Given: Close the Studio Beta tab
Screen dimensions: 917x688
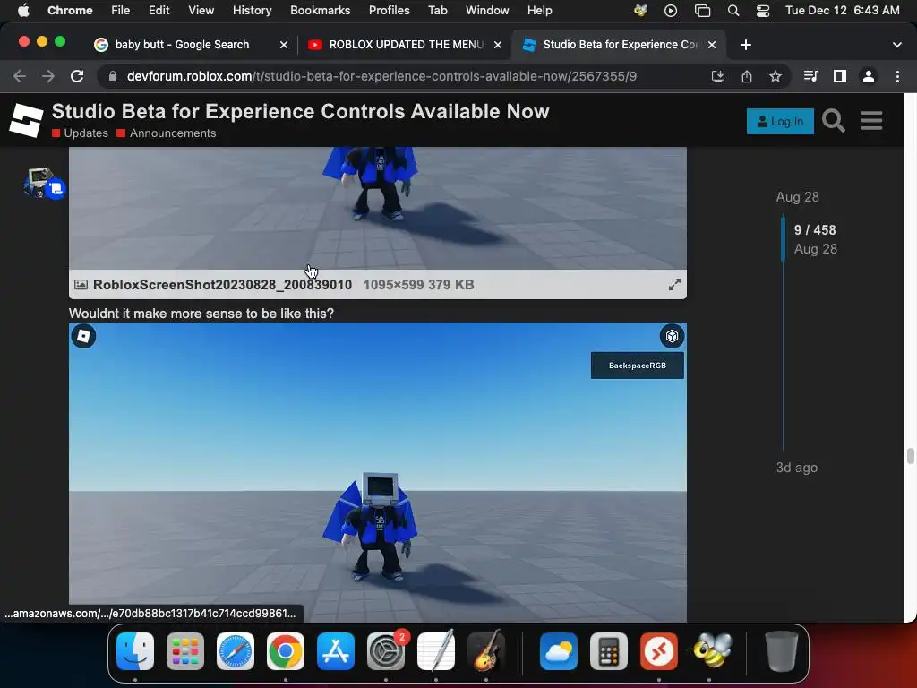Looking at the screenshot, I should click(x=712, y=45).
